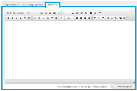Insert a numbered list
The width and height of the screenshot is (137, 91).
pos(35,18)
